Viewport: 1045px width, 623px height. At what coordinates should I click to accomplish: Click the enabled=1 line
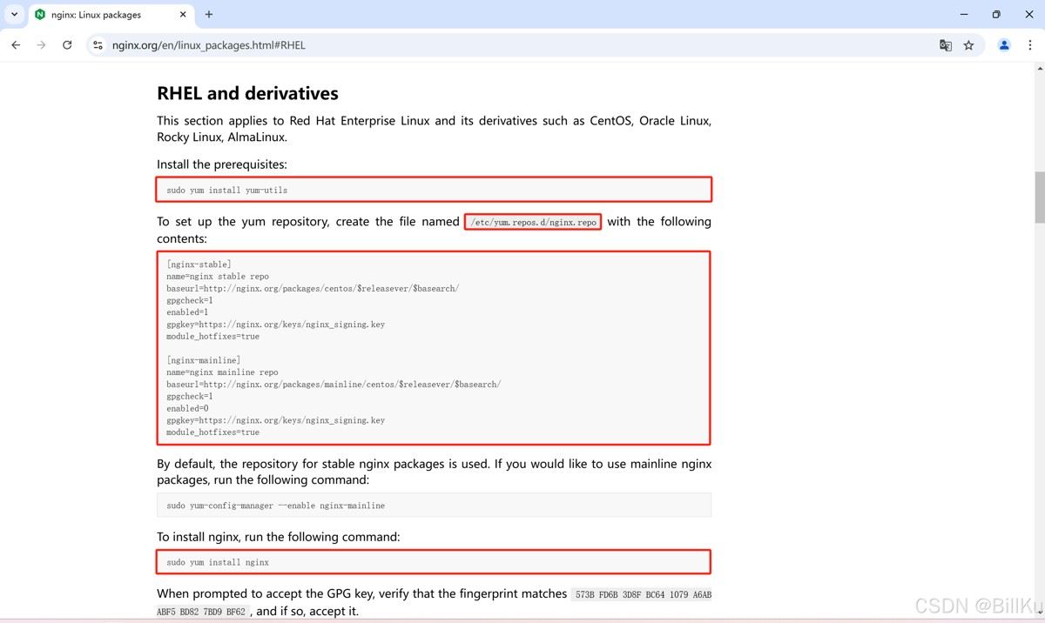(x=187, y=311)
